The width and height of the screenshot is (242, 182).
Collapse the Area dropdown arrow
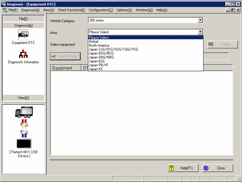[x=200, y=32]
